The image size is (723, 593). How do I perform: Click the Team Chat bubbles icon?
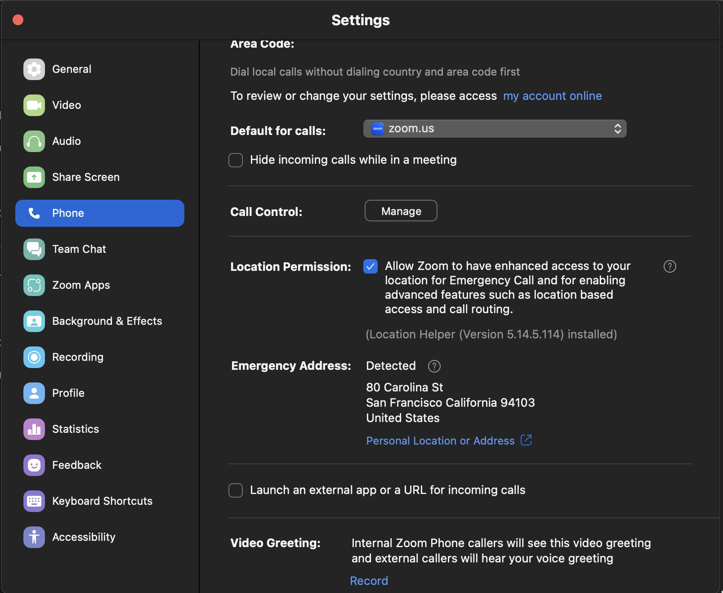tap(34, 249)
